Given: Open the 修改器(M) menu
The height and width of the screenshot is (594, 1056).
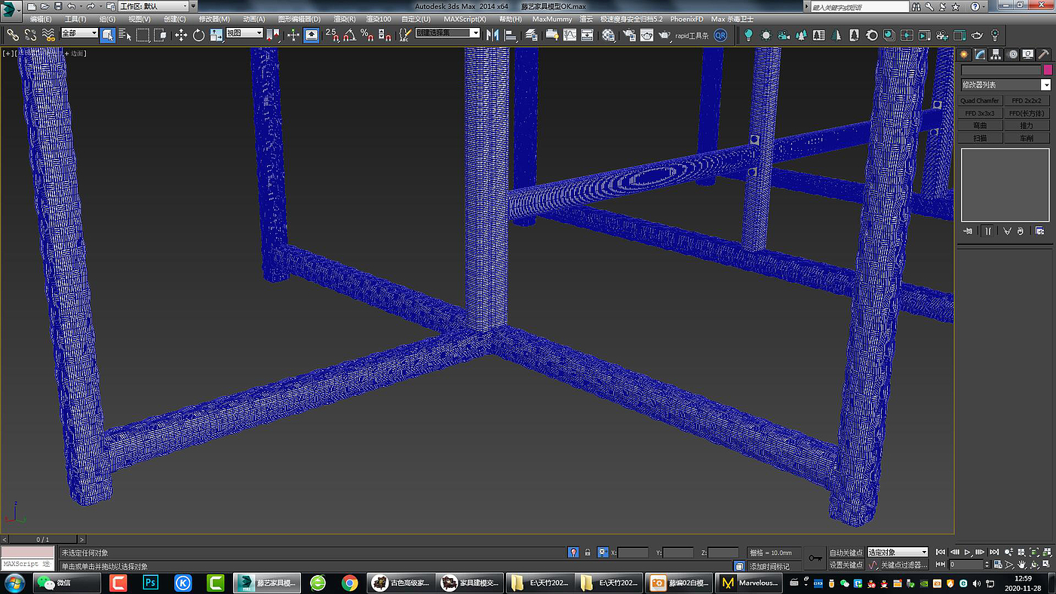Looking at the screenshot, I should (x=214, y=19).
